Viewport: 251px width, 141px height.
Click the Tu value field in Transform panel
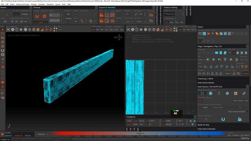(x=153, y=121)
